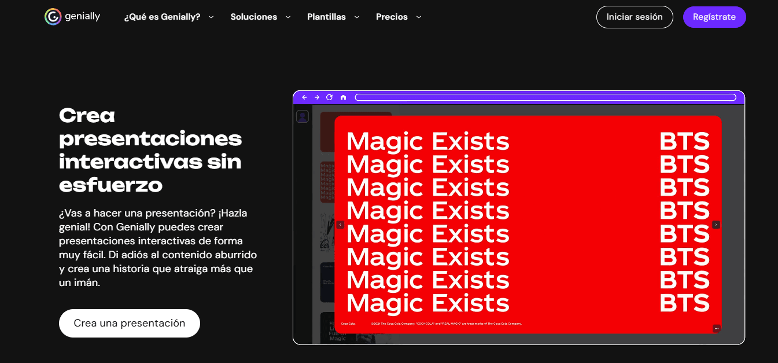This screenshot has height=363, width=778.
Task: Click the forward arrow in the preview browser bar
Action: 317,97
